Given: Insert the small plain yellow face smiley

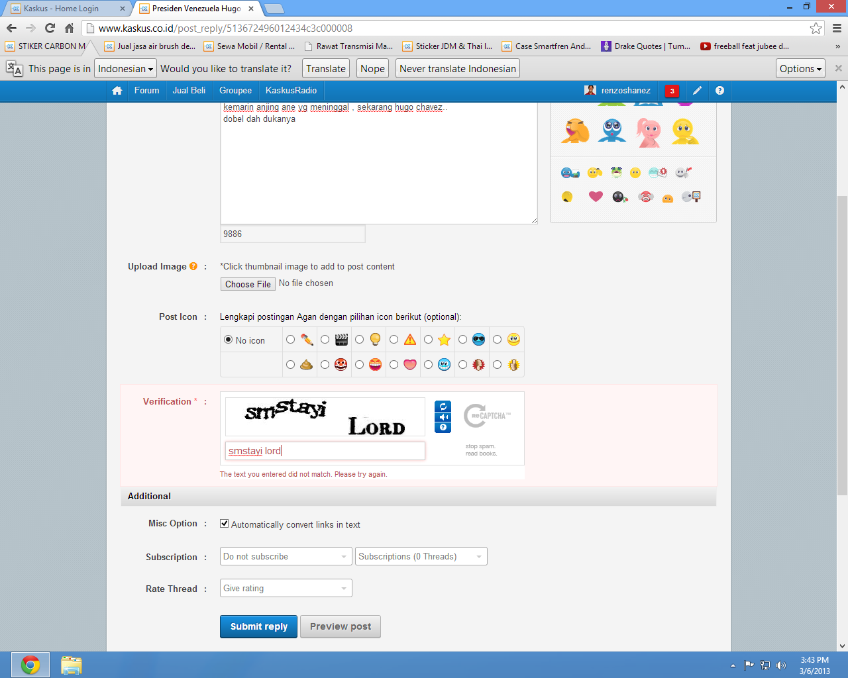Looking at the screenshot, I should tap(635, 173).
